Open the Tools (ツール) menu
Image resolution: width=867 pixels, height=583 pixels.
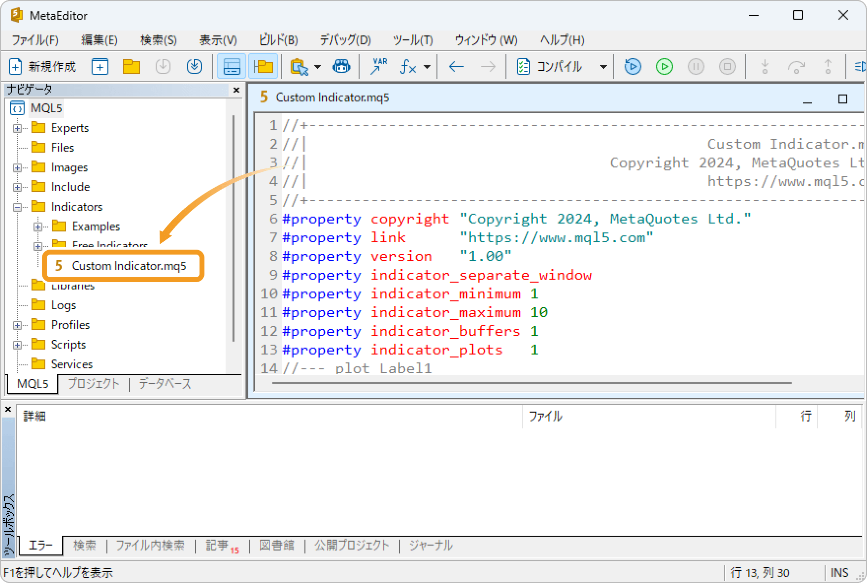point(413,40)
